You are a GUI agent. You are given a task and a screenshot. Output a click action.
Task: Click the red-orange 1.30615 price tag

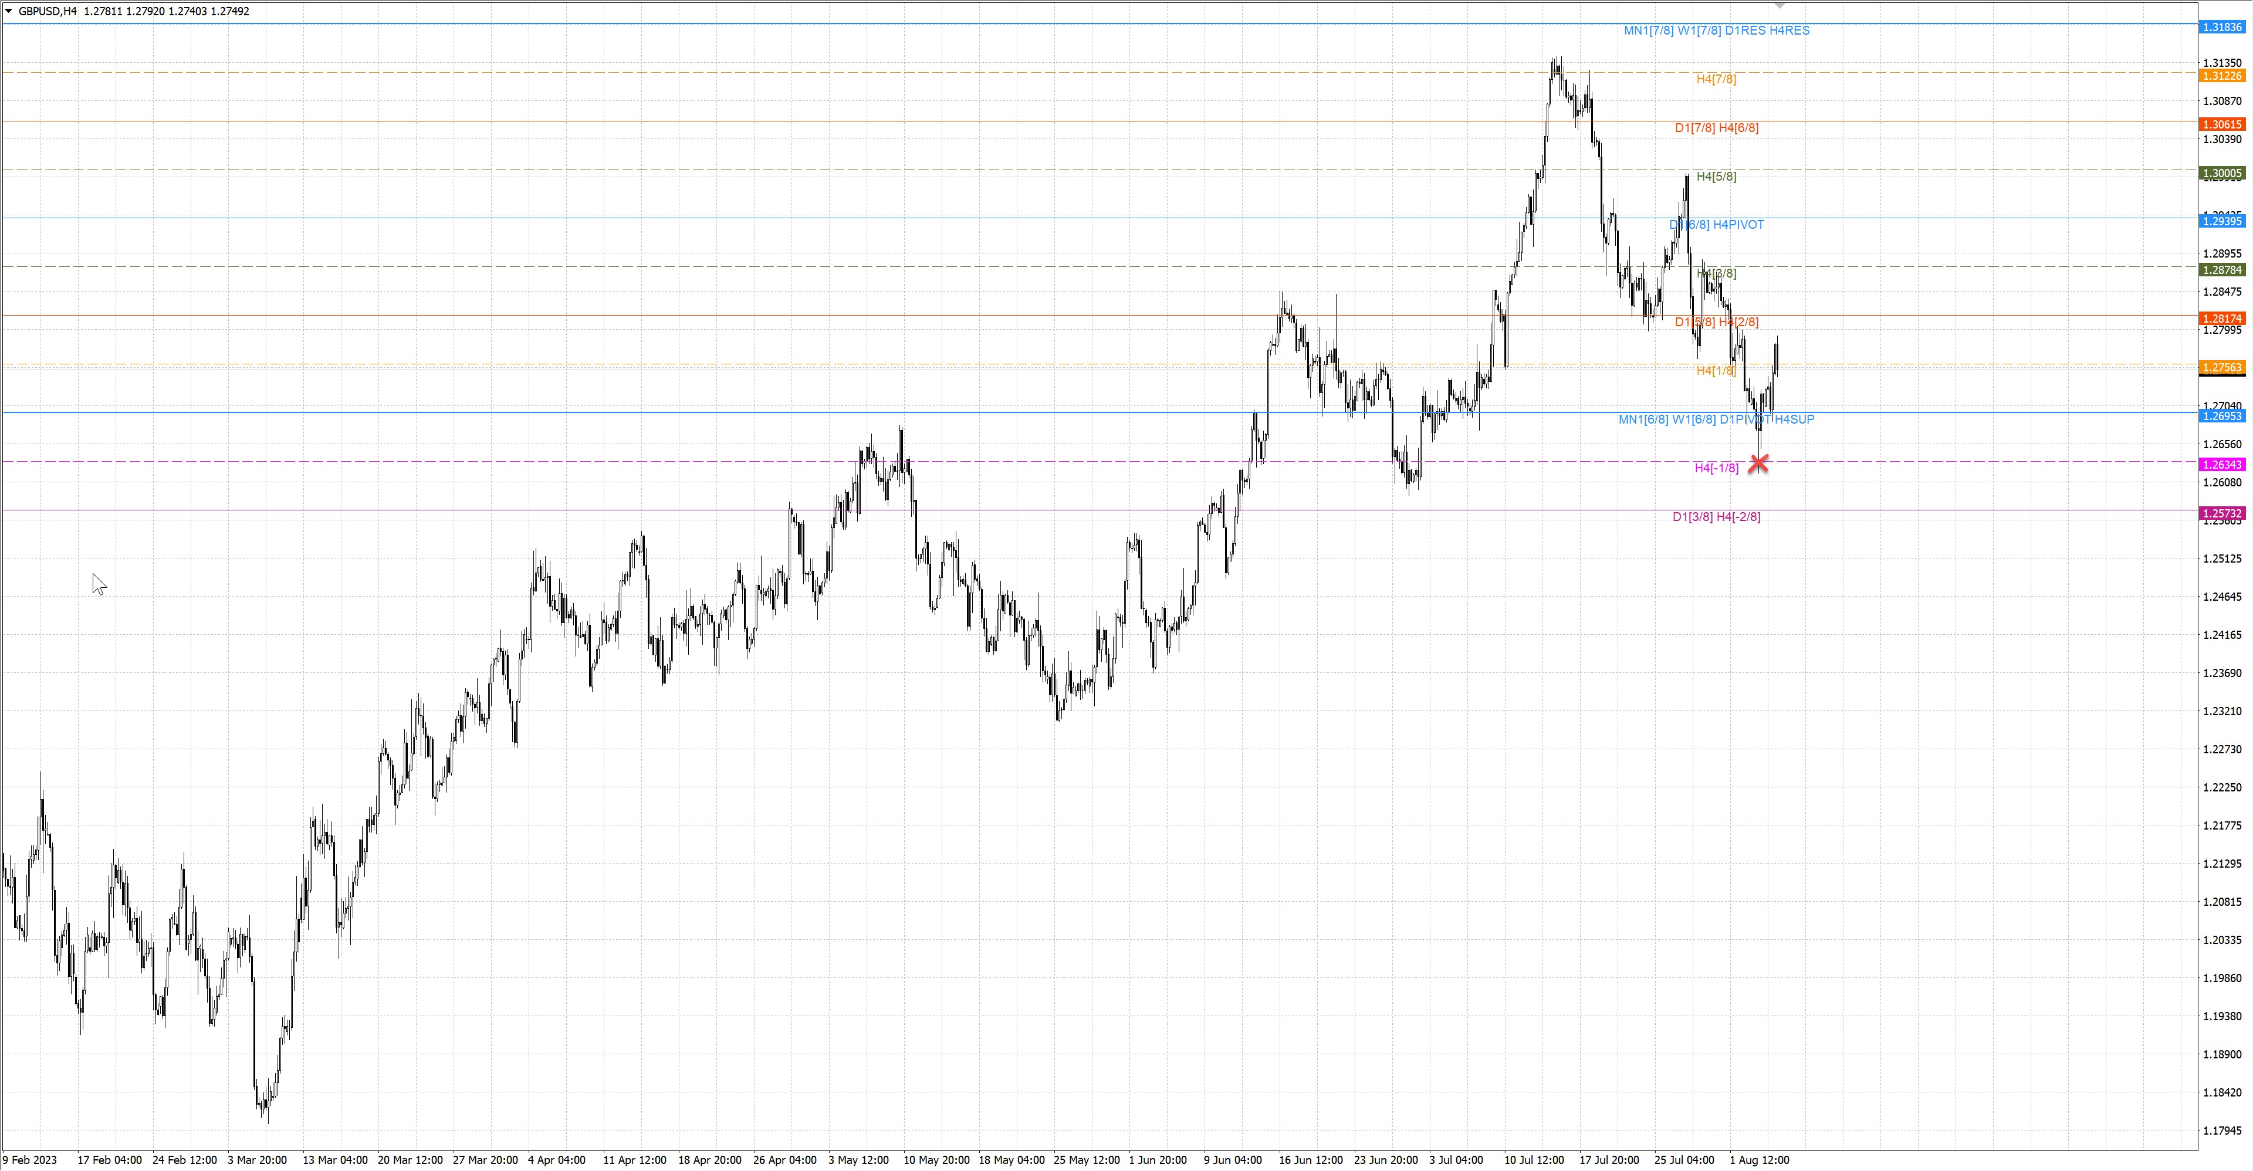[2221, 124]
